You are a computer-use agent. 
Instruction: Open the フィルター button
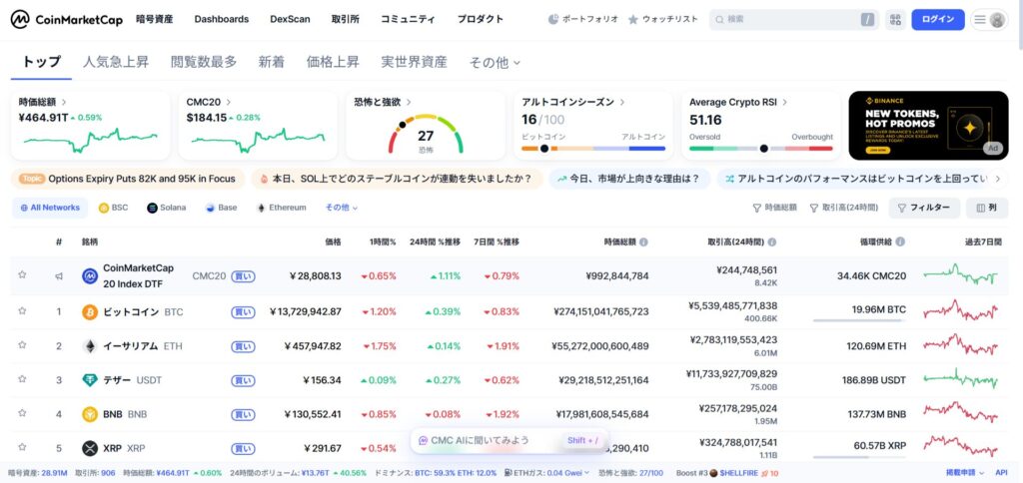[x=924, y=208]
